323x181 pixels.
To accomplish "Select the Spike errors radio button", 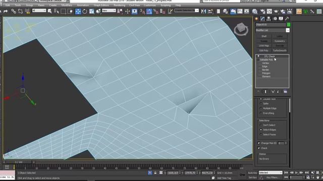I will pyautogui.click(x=261, y=104).
